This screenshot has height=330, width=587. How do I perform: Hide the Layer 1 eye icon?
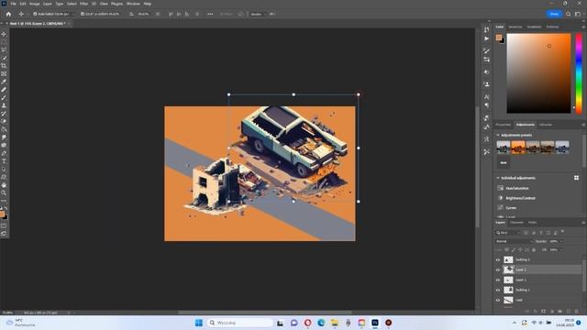[x=498, y=280]
